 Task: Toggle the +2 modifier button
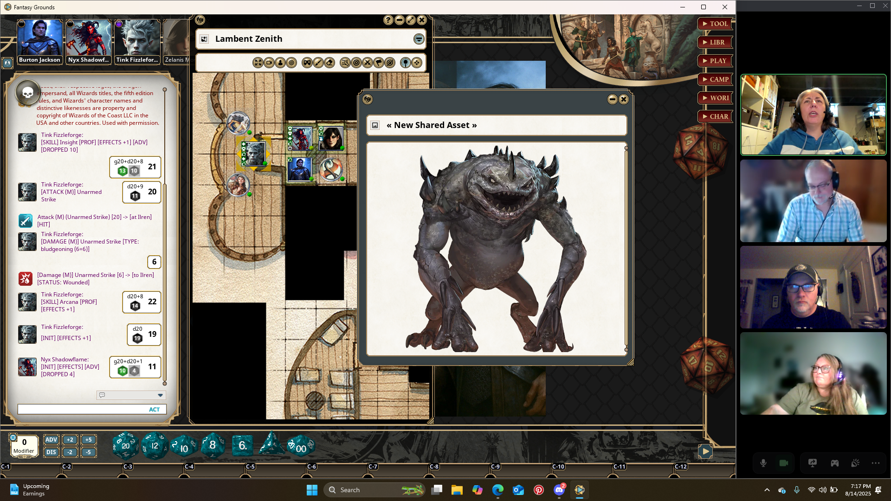point(70,440)
